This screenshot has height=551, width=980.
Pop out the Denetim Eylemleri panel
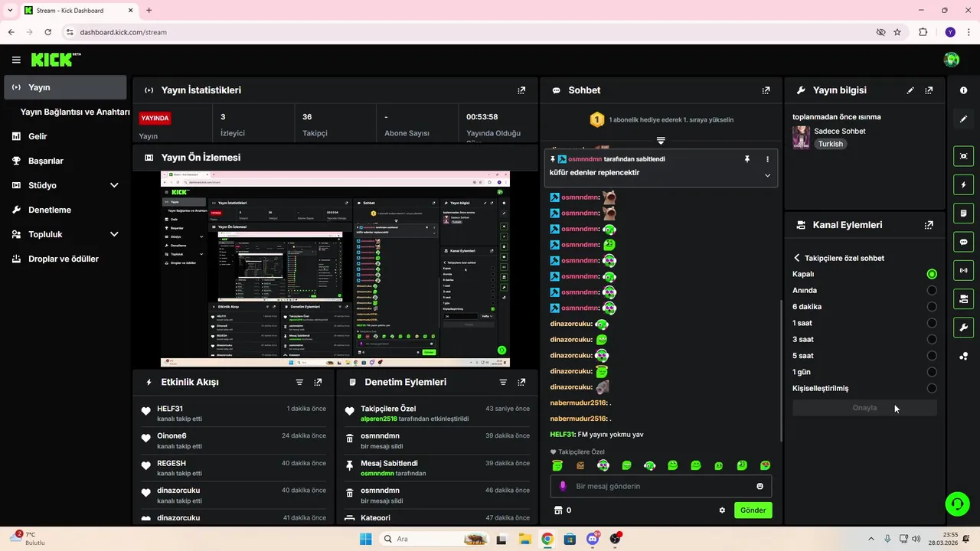pos(521,382)
